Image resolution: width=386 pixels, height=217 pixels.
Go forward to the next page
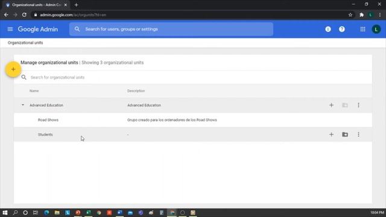pos(15,15)
